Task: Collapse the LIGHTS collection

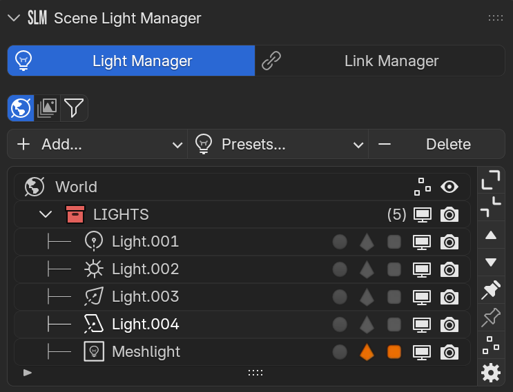Action: (46, 214)
